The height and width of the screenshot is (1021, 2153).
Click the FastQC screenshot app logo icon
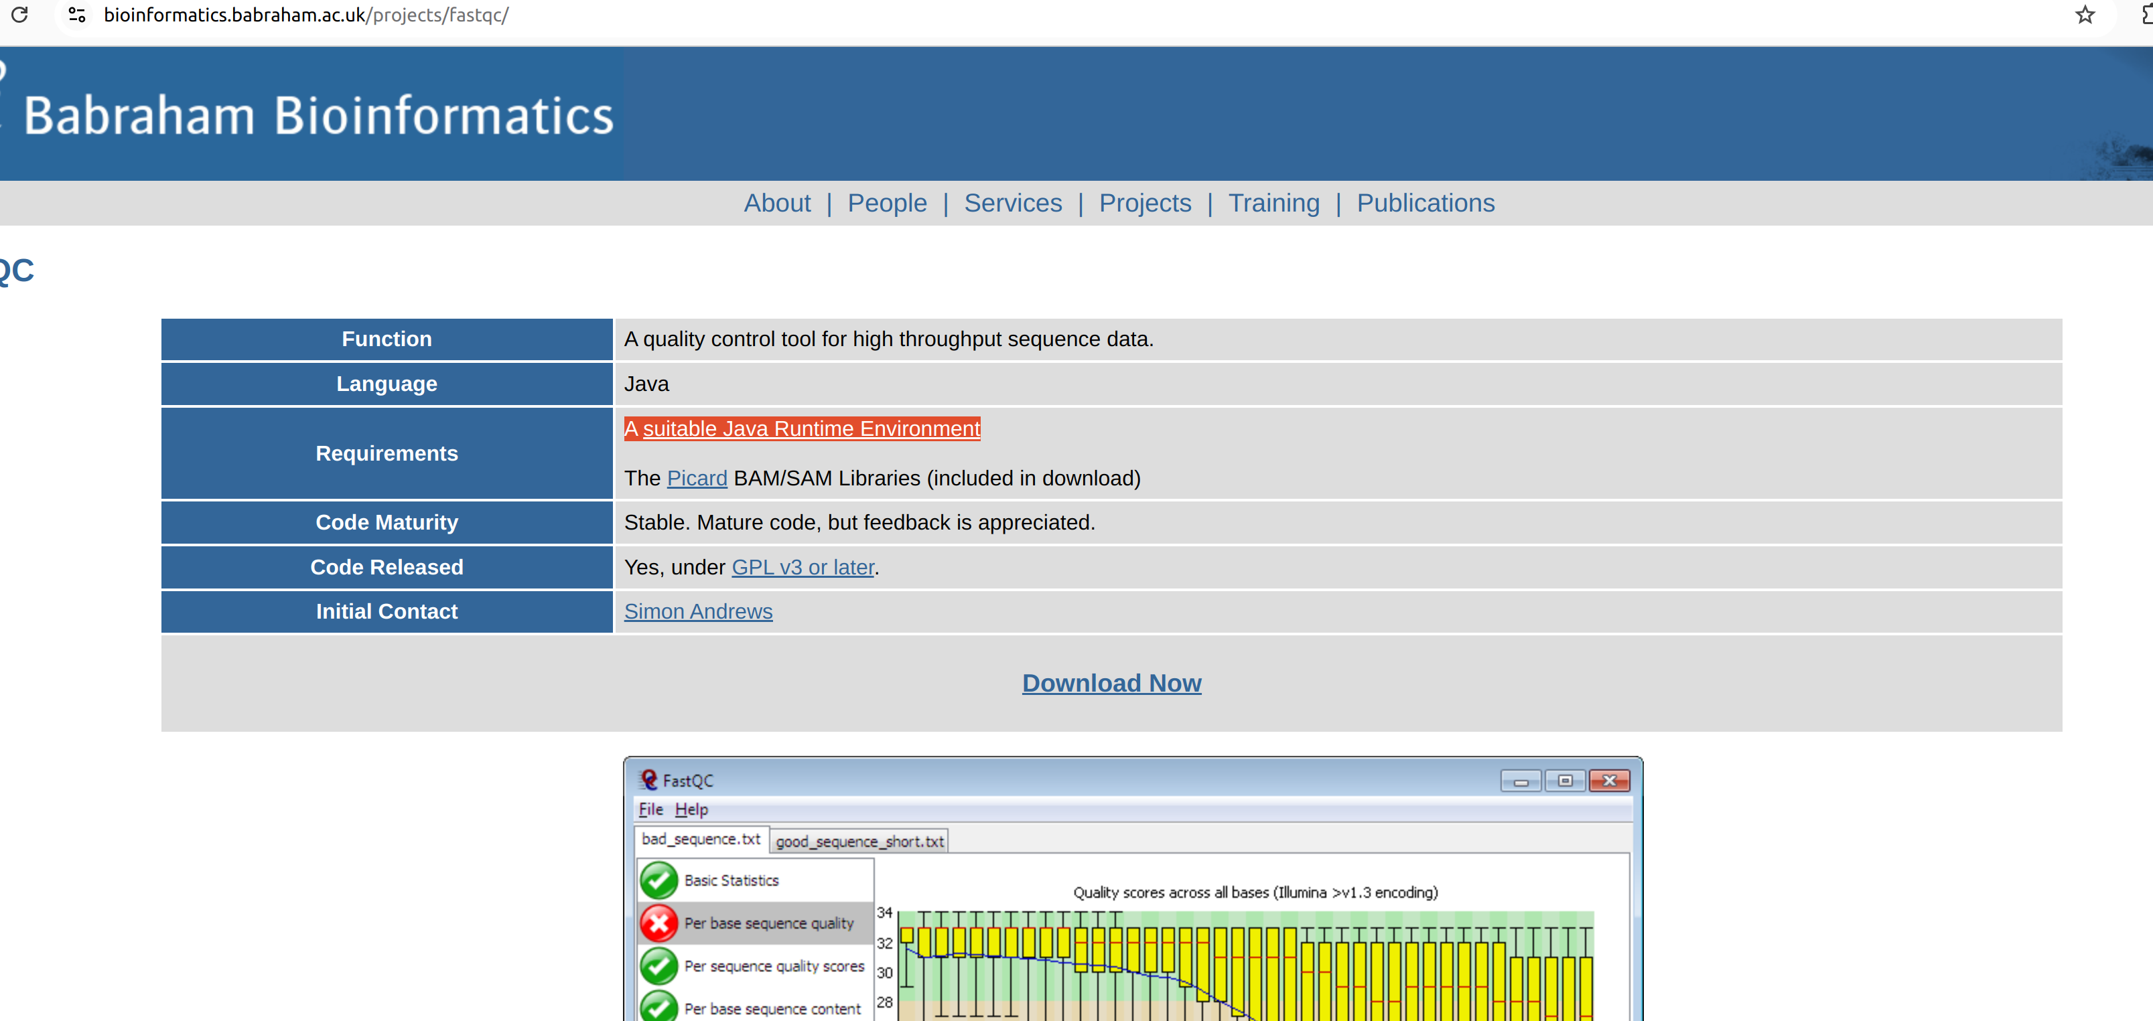(x=648, y=779)
